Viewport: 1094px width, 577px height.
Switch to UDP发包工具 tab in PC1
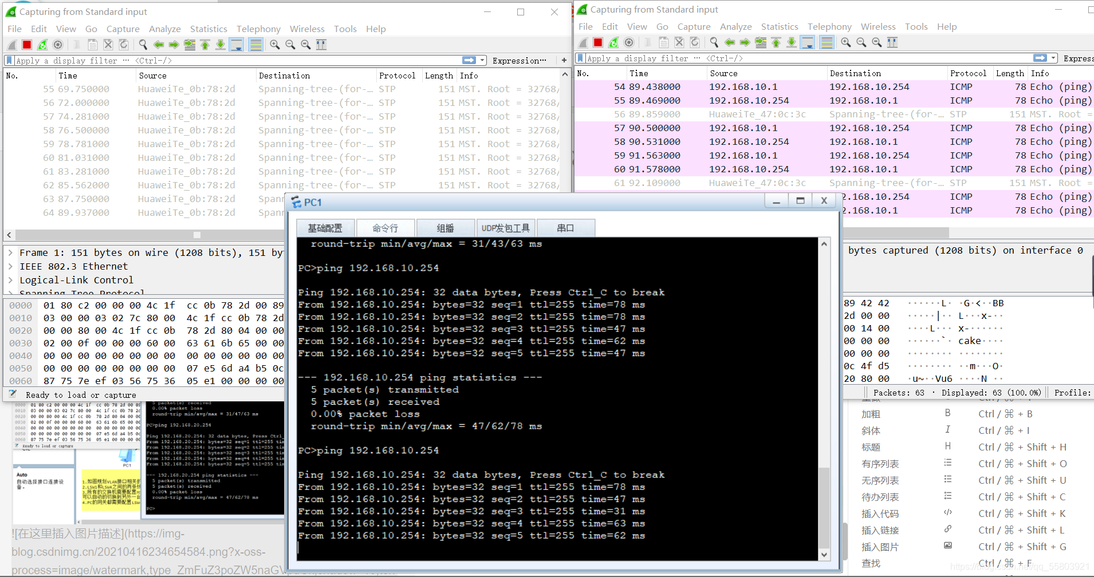tap(506, 228)
